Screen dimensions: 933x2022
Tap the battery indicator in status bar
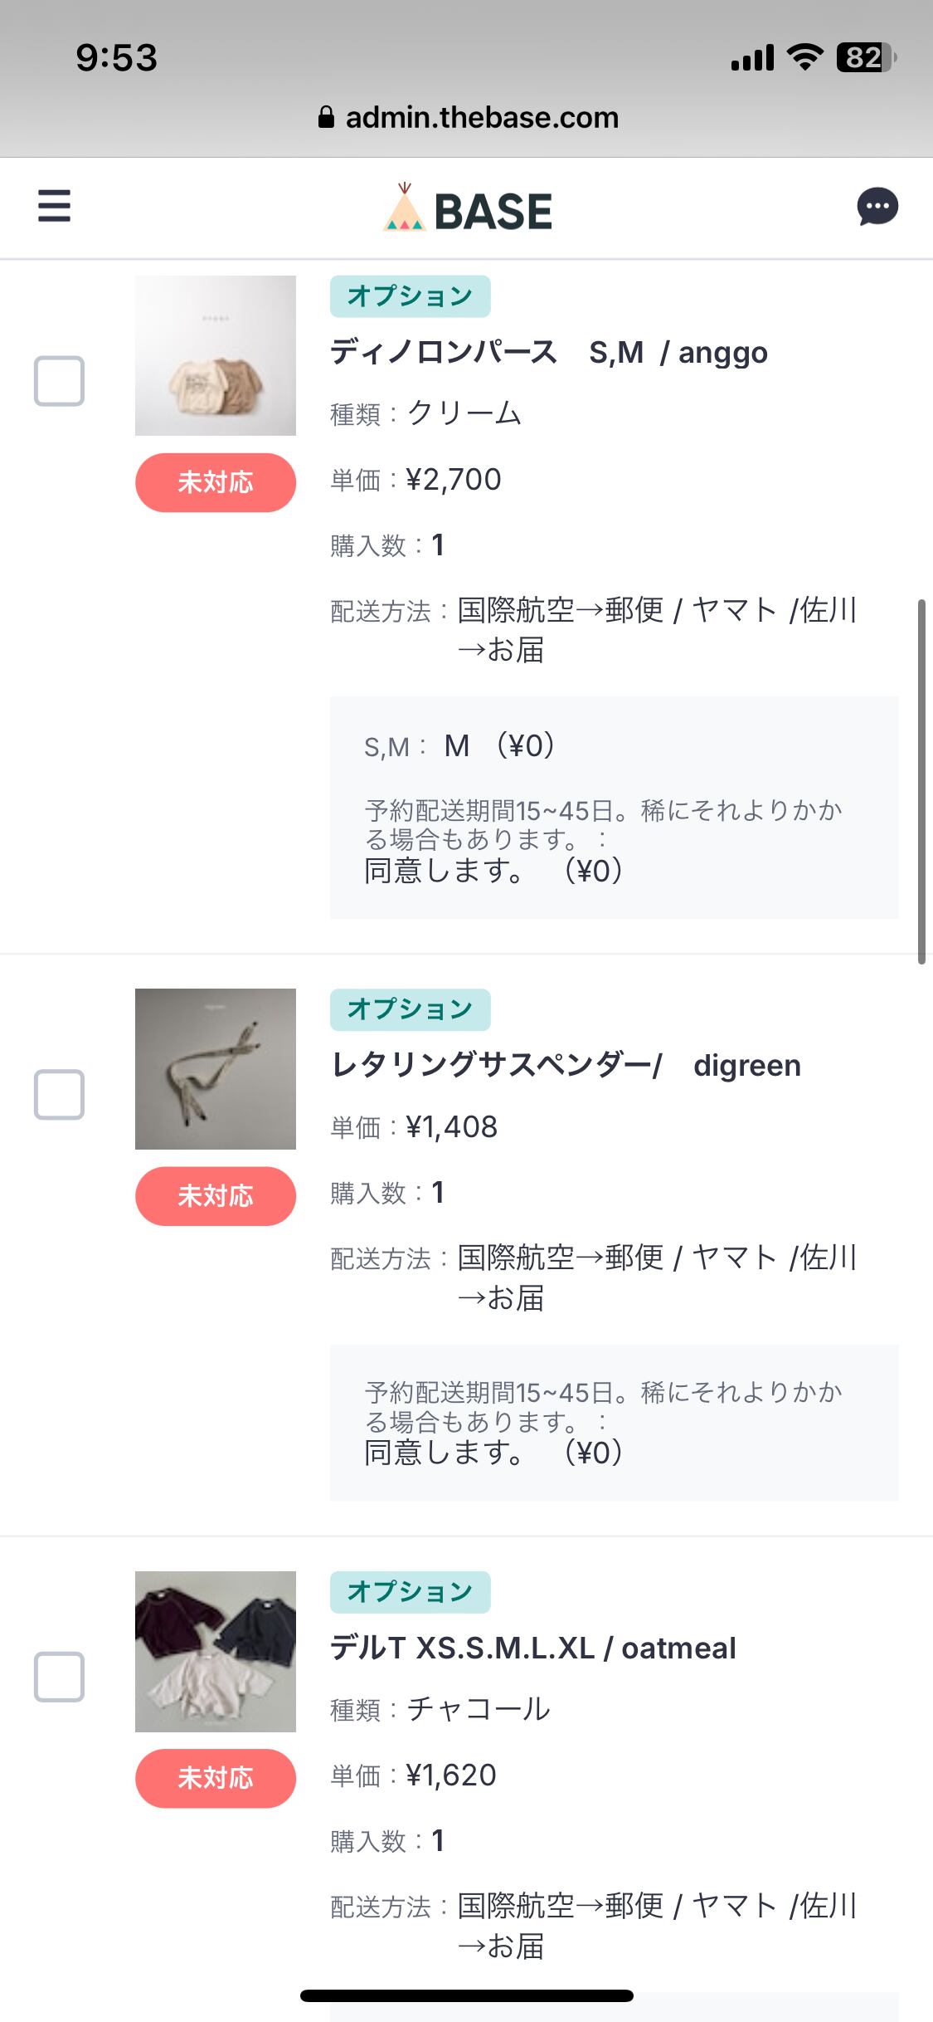pos(866,57)
